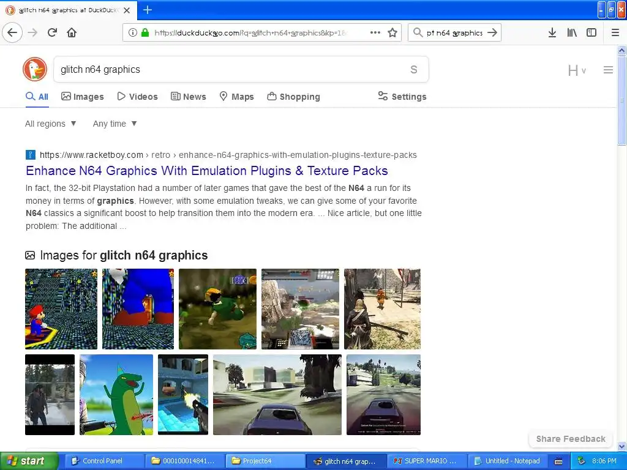Open the rocky shooter HUD thumbnail
The width and height of the screenshot is (627, 470).
[x=300, y=309]
